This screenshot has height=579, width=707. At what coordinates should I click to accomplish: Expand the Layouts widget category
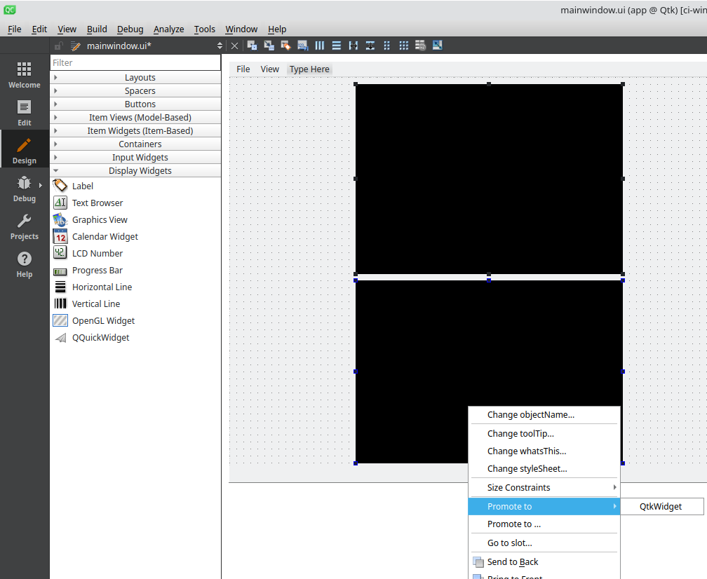tap(140, 77)
